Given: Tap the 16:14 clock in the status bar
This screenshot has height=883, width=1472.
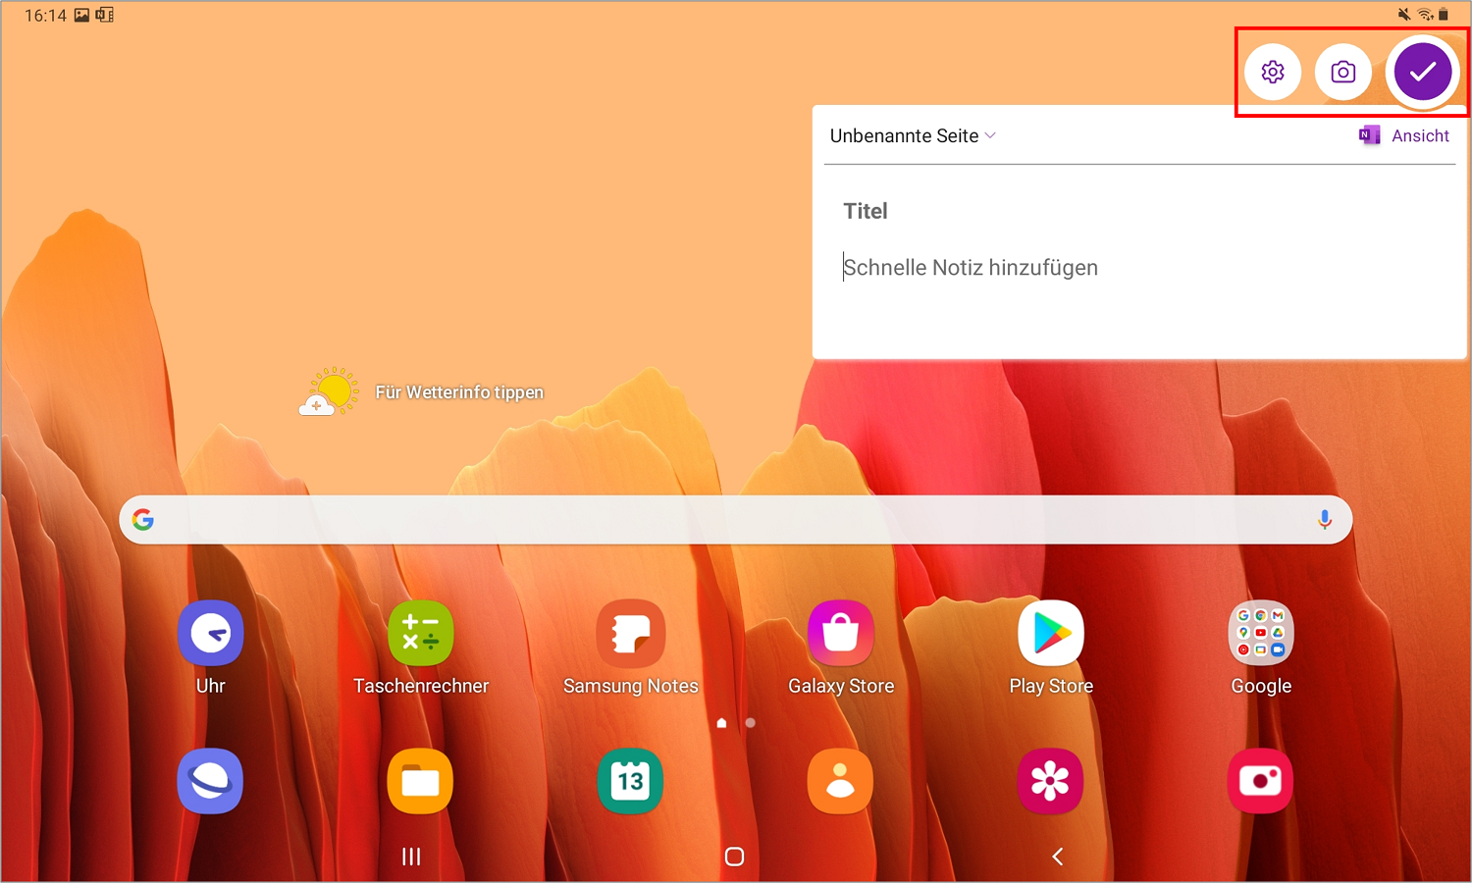Looking at the screenshot, I should point(45,16).
